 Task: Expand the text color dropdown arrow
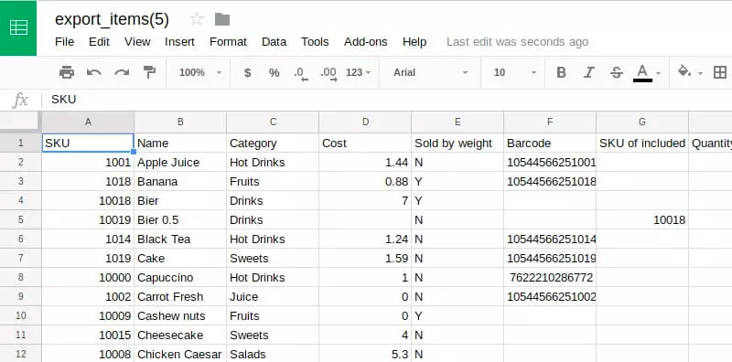coord(658,73)
